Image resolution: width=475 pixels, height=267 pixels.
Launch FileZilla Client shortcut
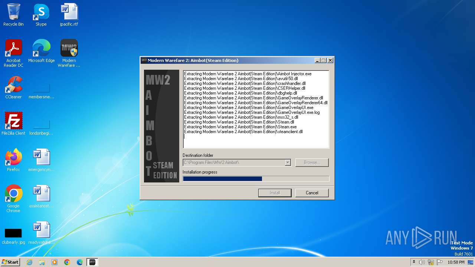pos(13,123)
